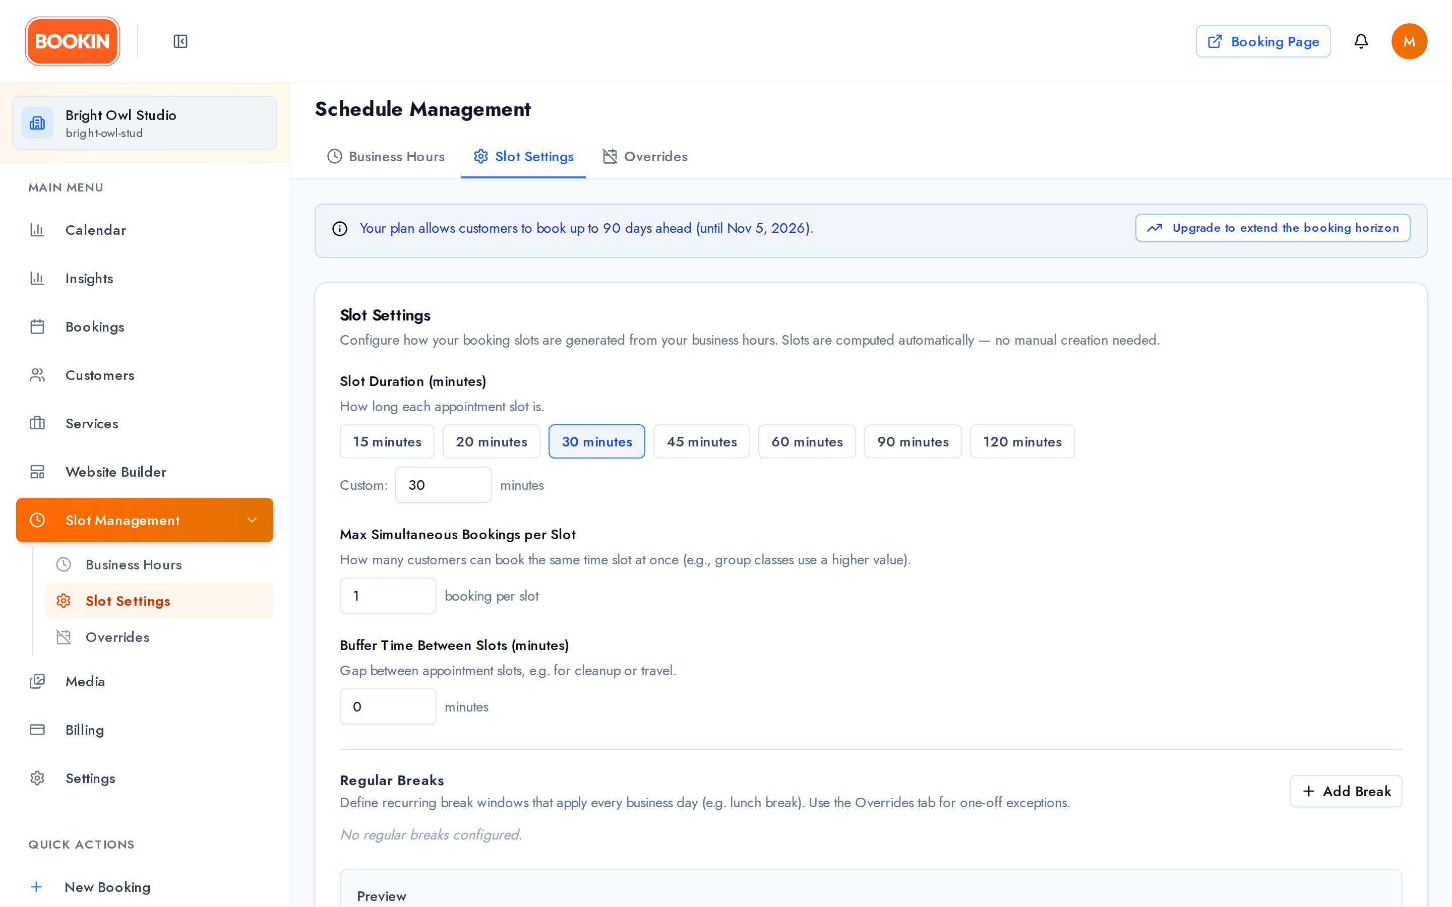Start a New Booking quick action
Image resolution: width=1452 pixels, height=907 pixels.
click(145, 887)
